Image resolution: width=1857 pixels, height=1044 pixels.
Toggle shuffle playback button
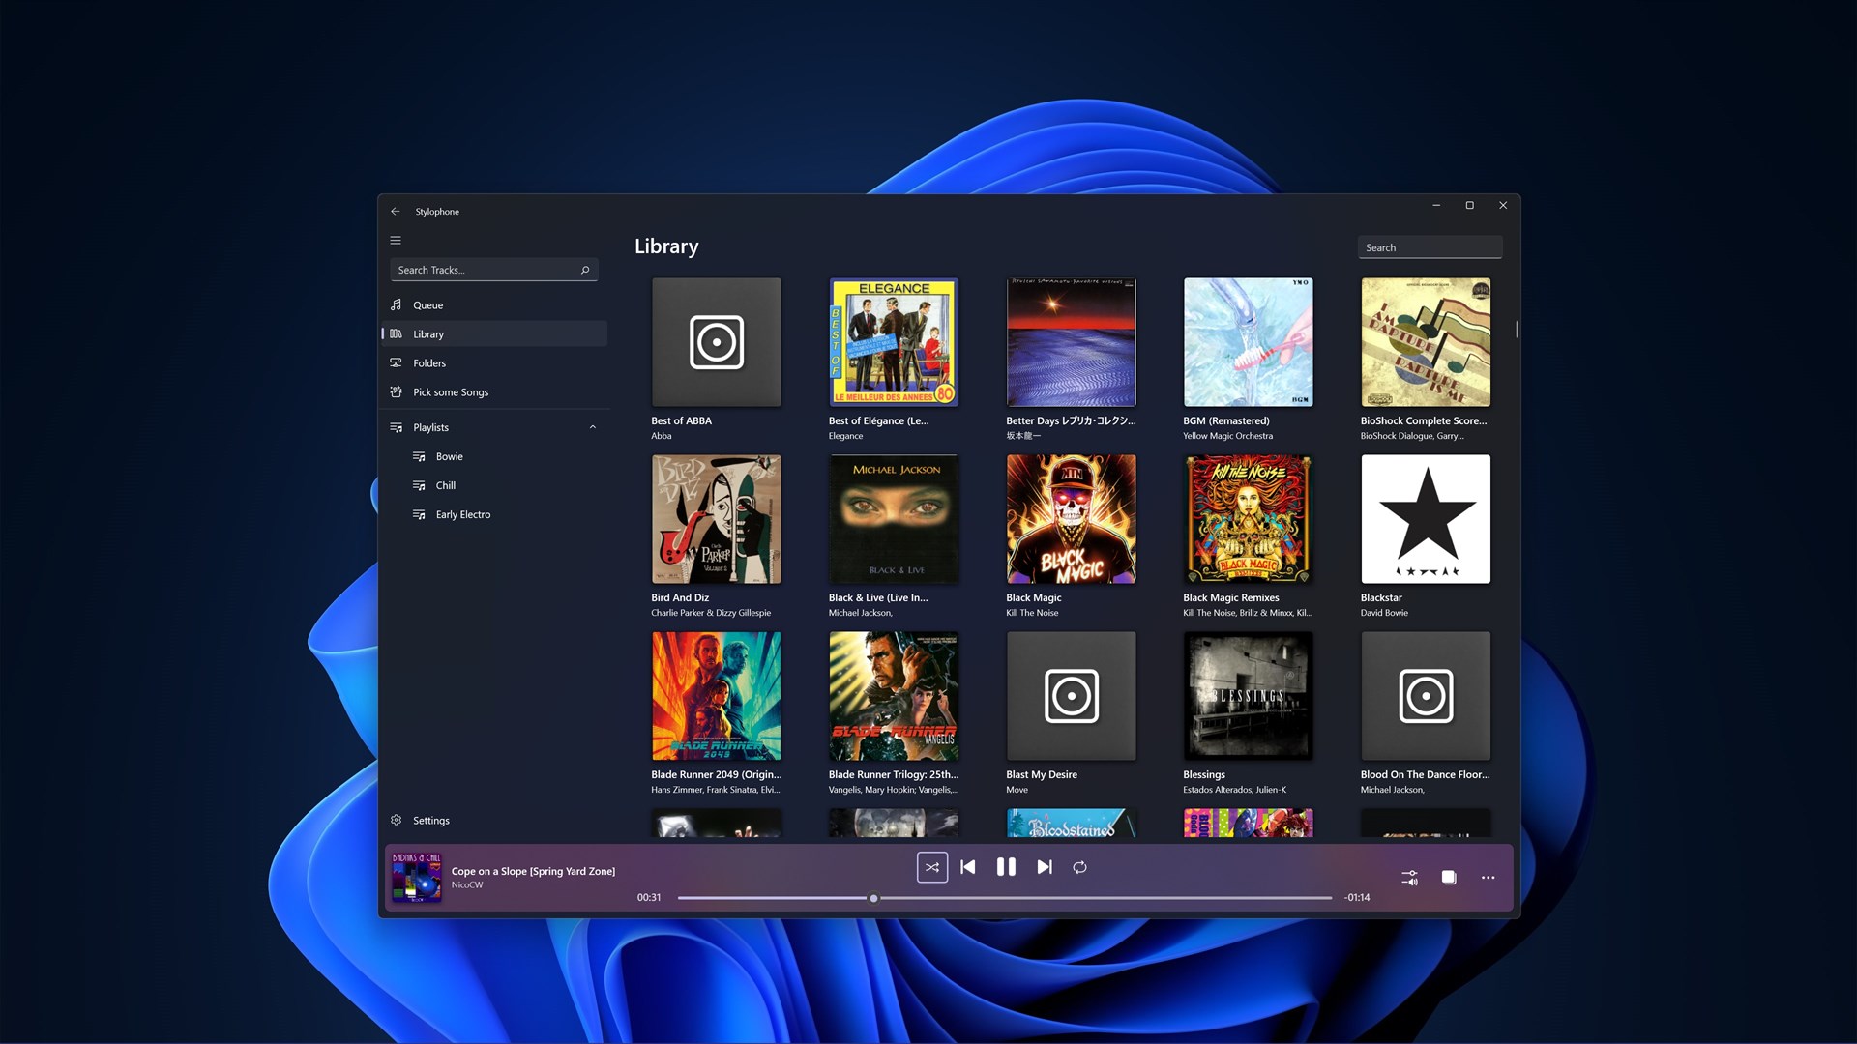(931, 867)
